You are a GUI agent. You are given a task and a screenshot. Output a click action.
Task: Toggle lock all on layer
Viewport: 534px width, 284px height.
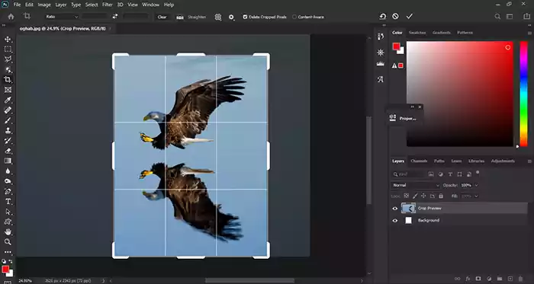441,196
